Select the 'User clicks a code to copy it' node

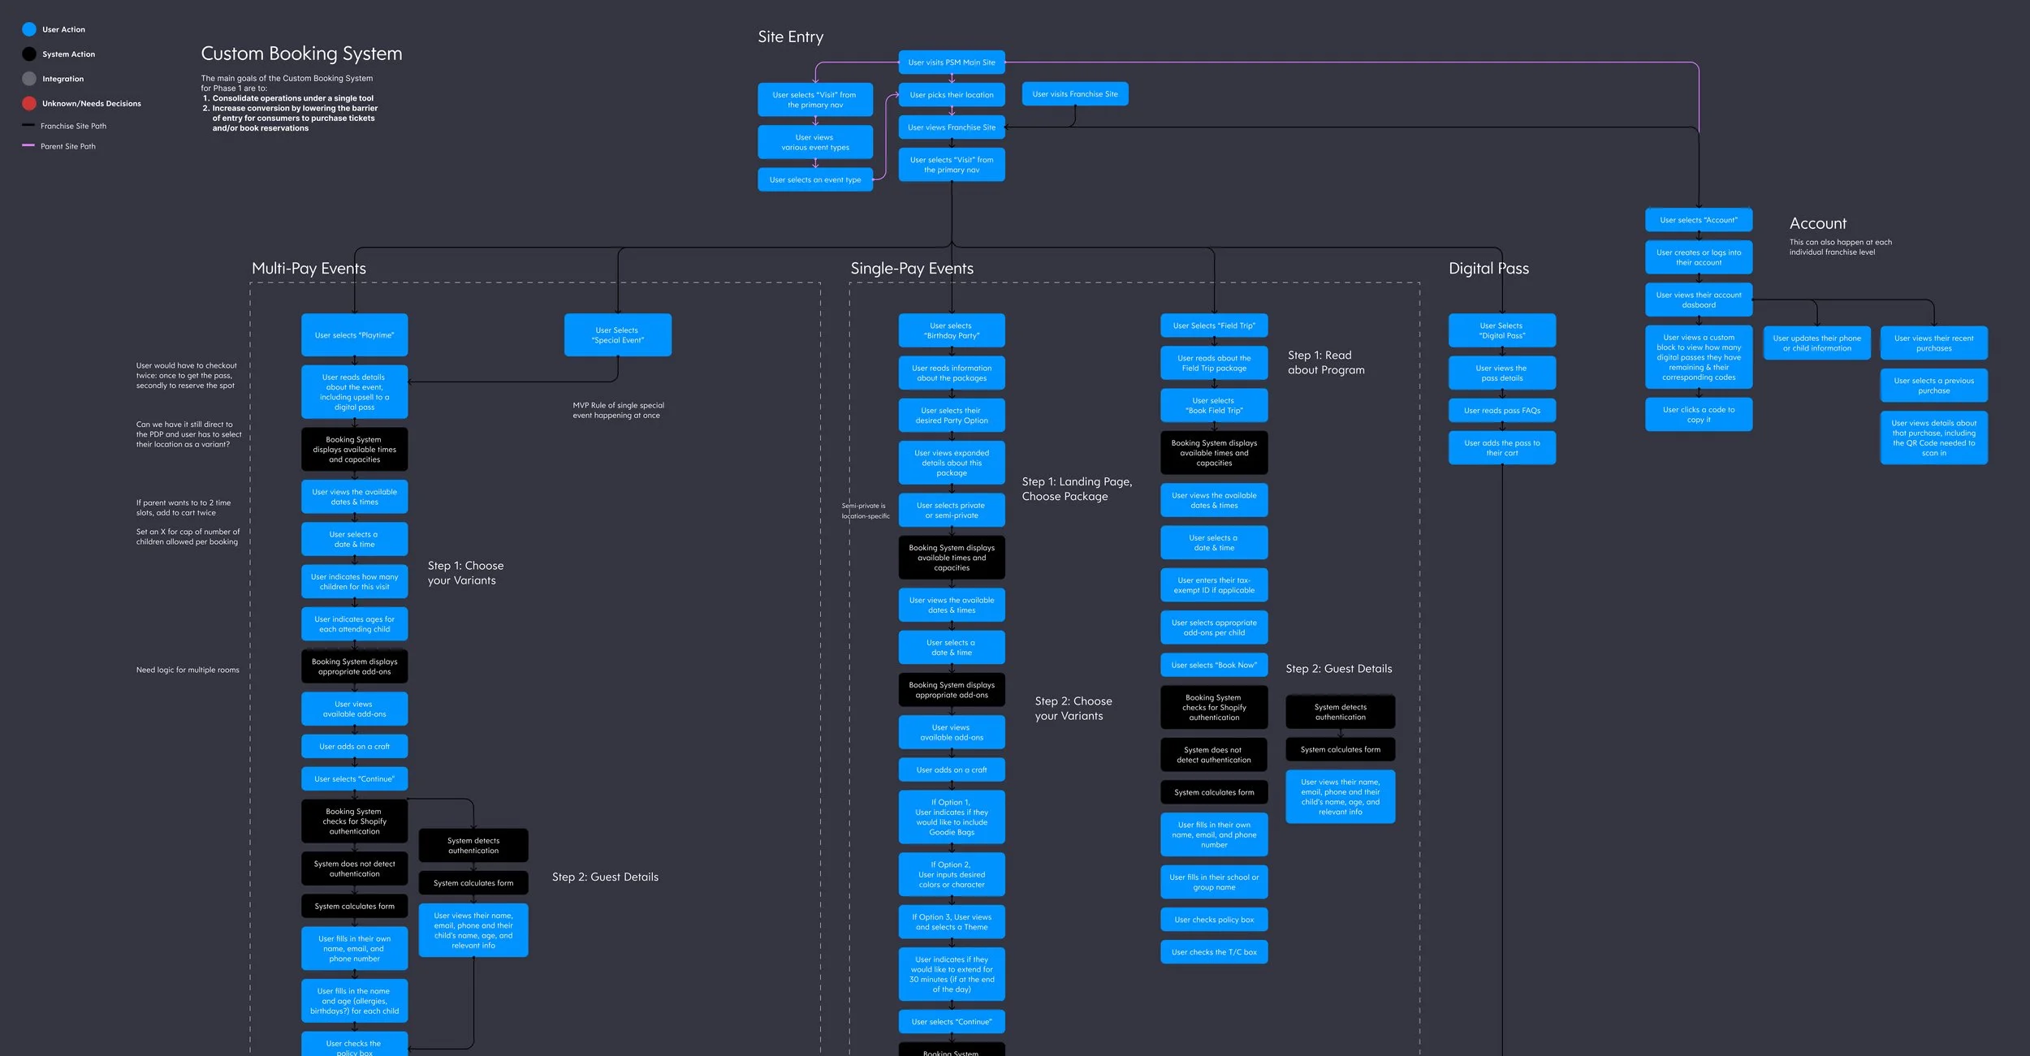[x=1698, y=415]
